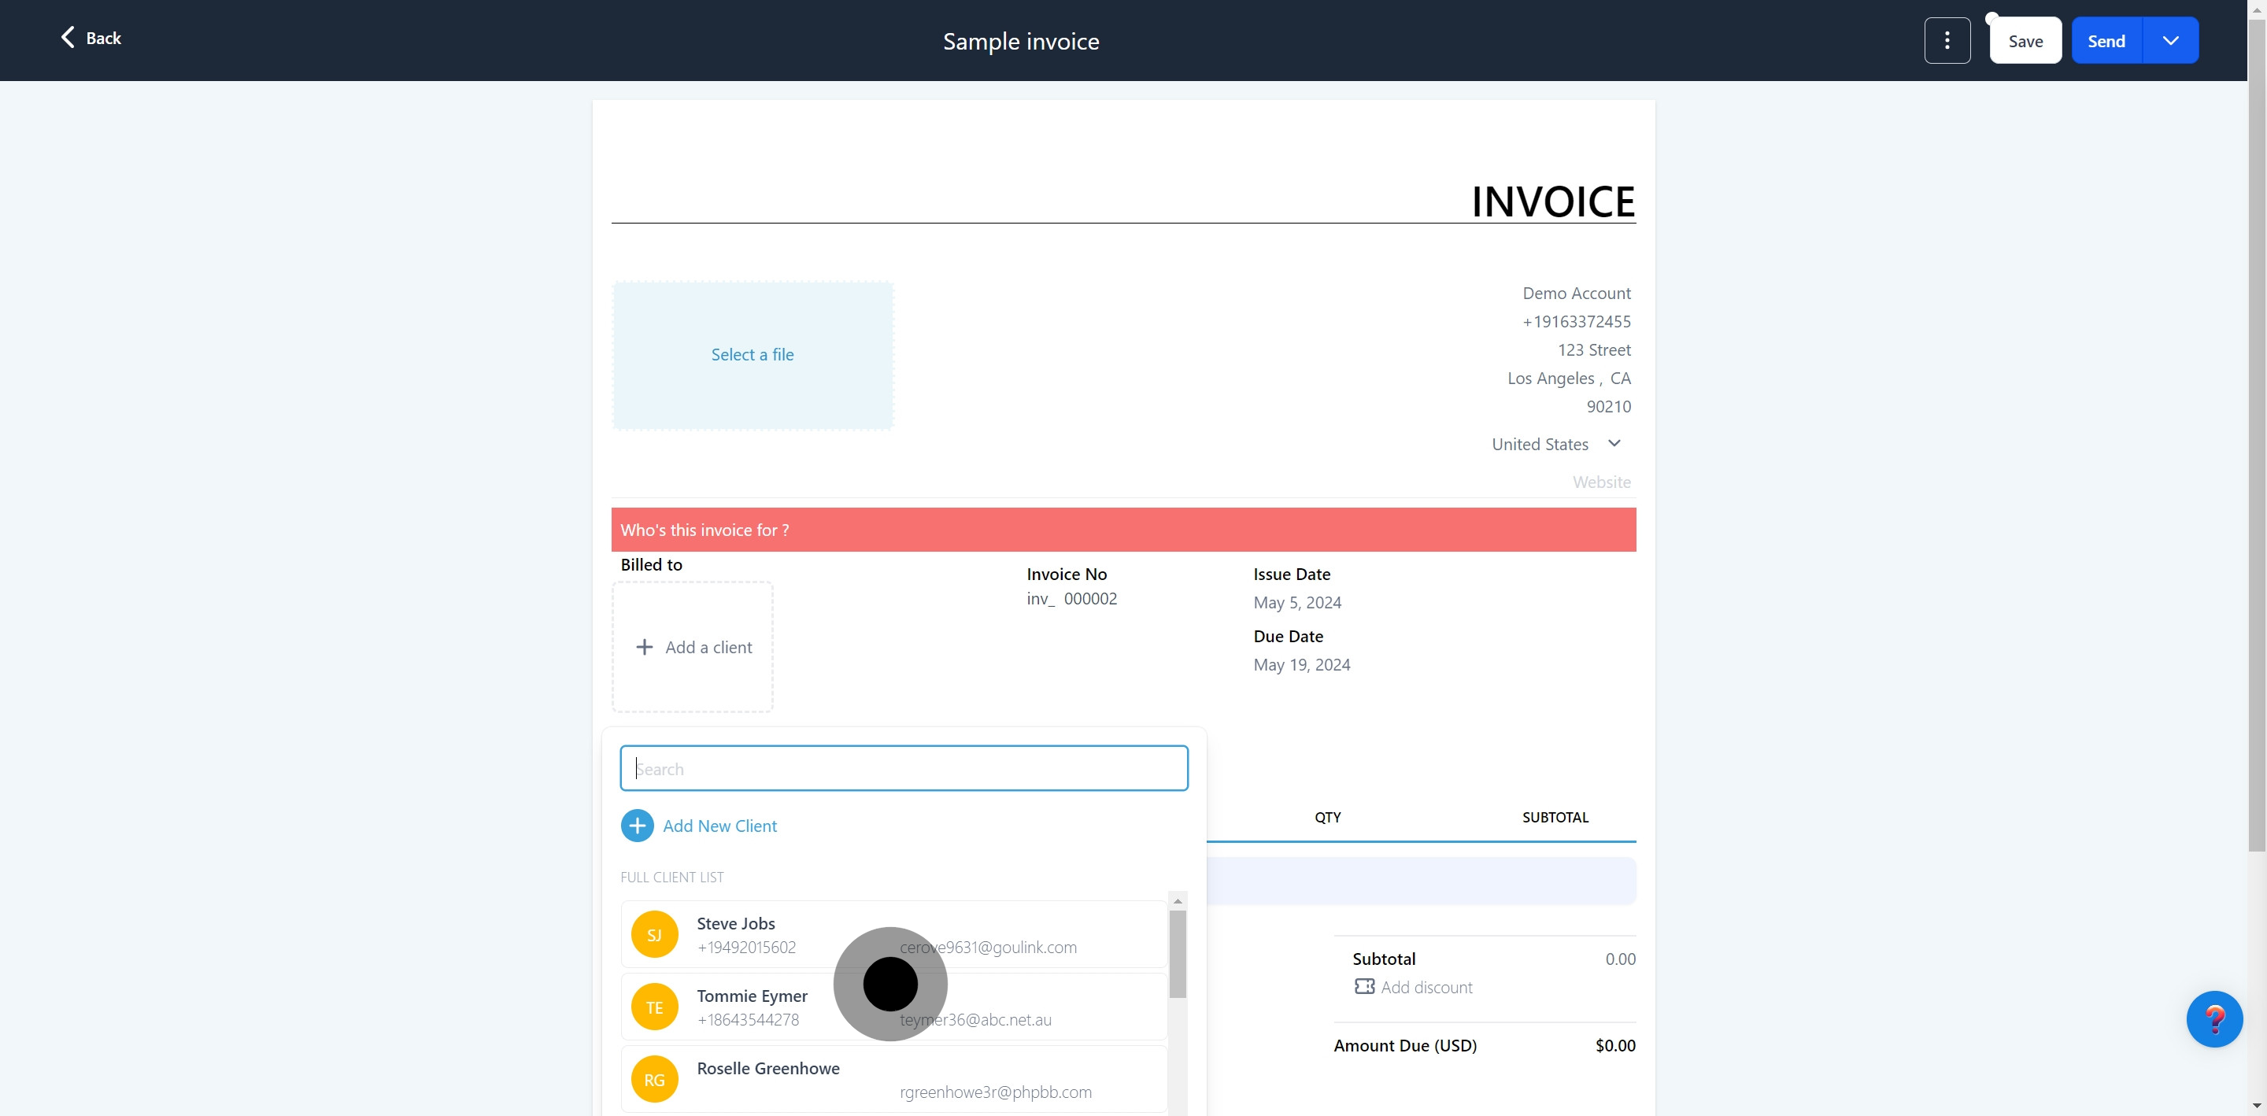This screenshot has height=1116, width=2267.
Task: Open the three-dot more options menu
Action: (1947, 40)
